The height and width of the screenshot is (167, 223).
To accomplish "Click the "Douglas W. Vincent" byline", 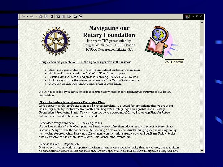I will point(109,45).
